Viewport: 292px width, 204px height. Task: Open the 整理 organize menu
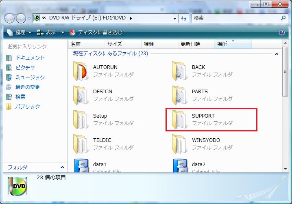(x=19, y=32)
